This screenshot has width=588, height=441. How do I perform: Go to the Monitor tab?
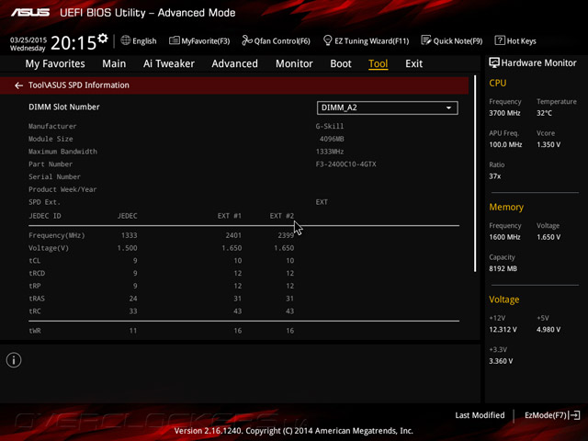294,63
